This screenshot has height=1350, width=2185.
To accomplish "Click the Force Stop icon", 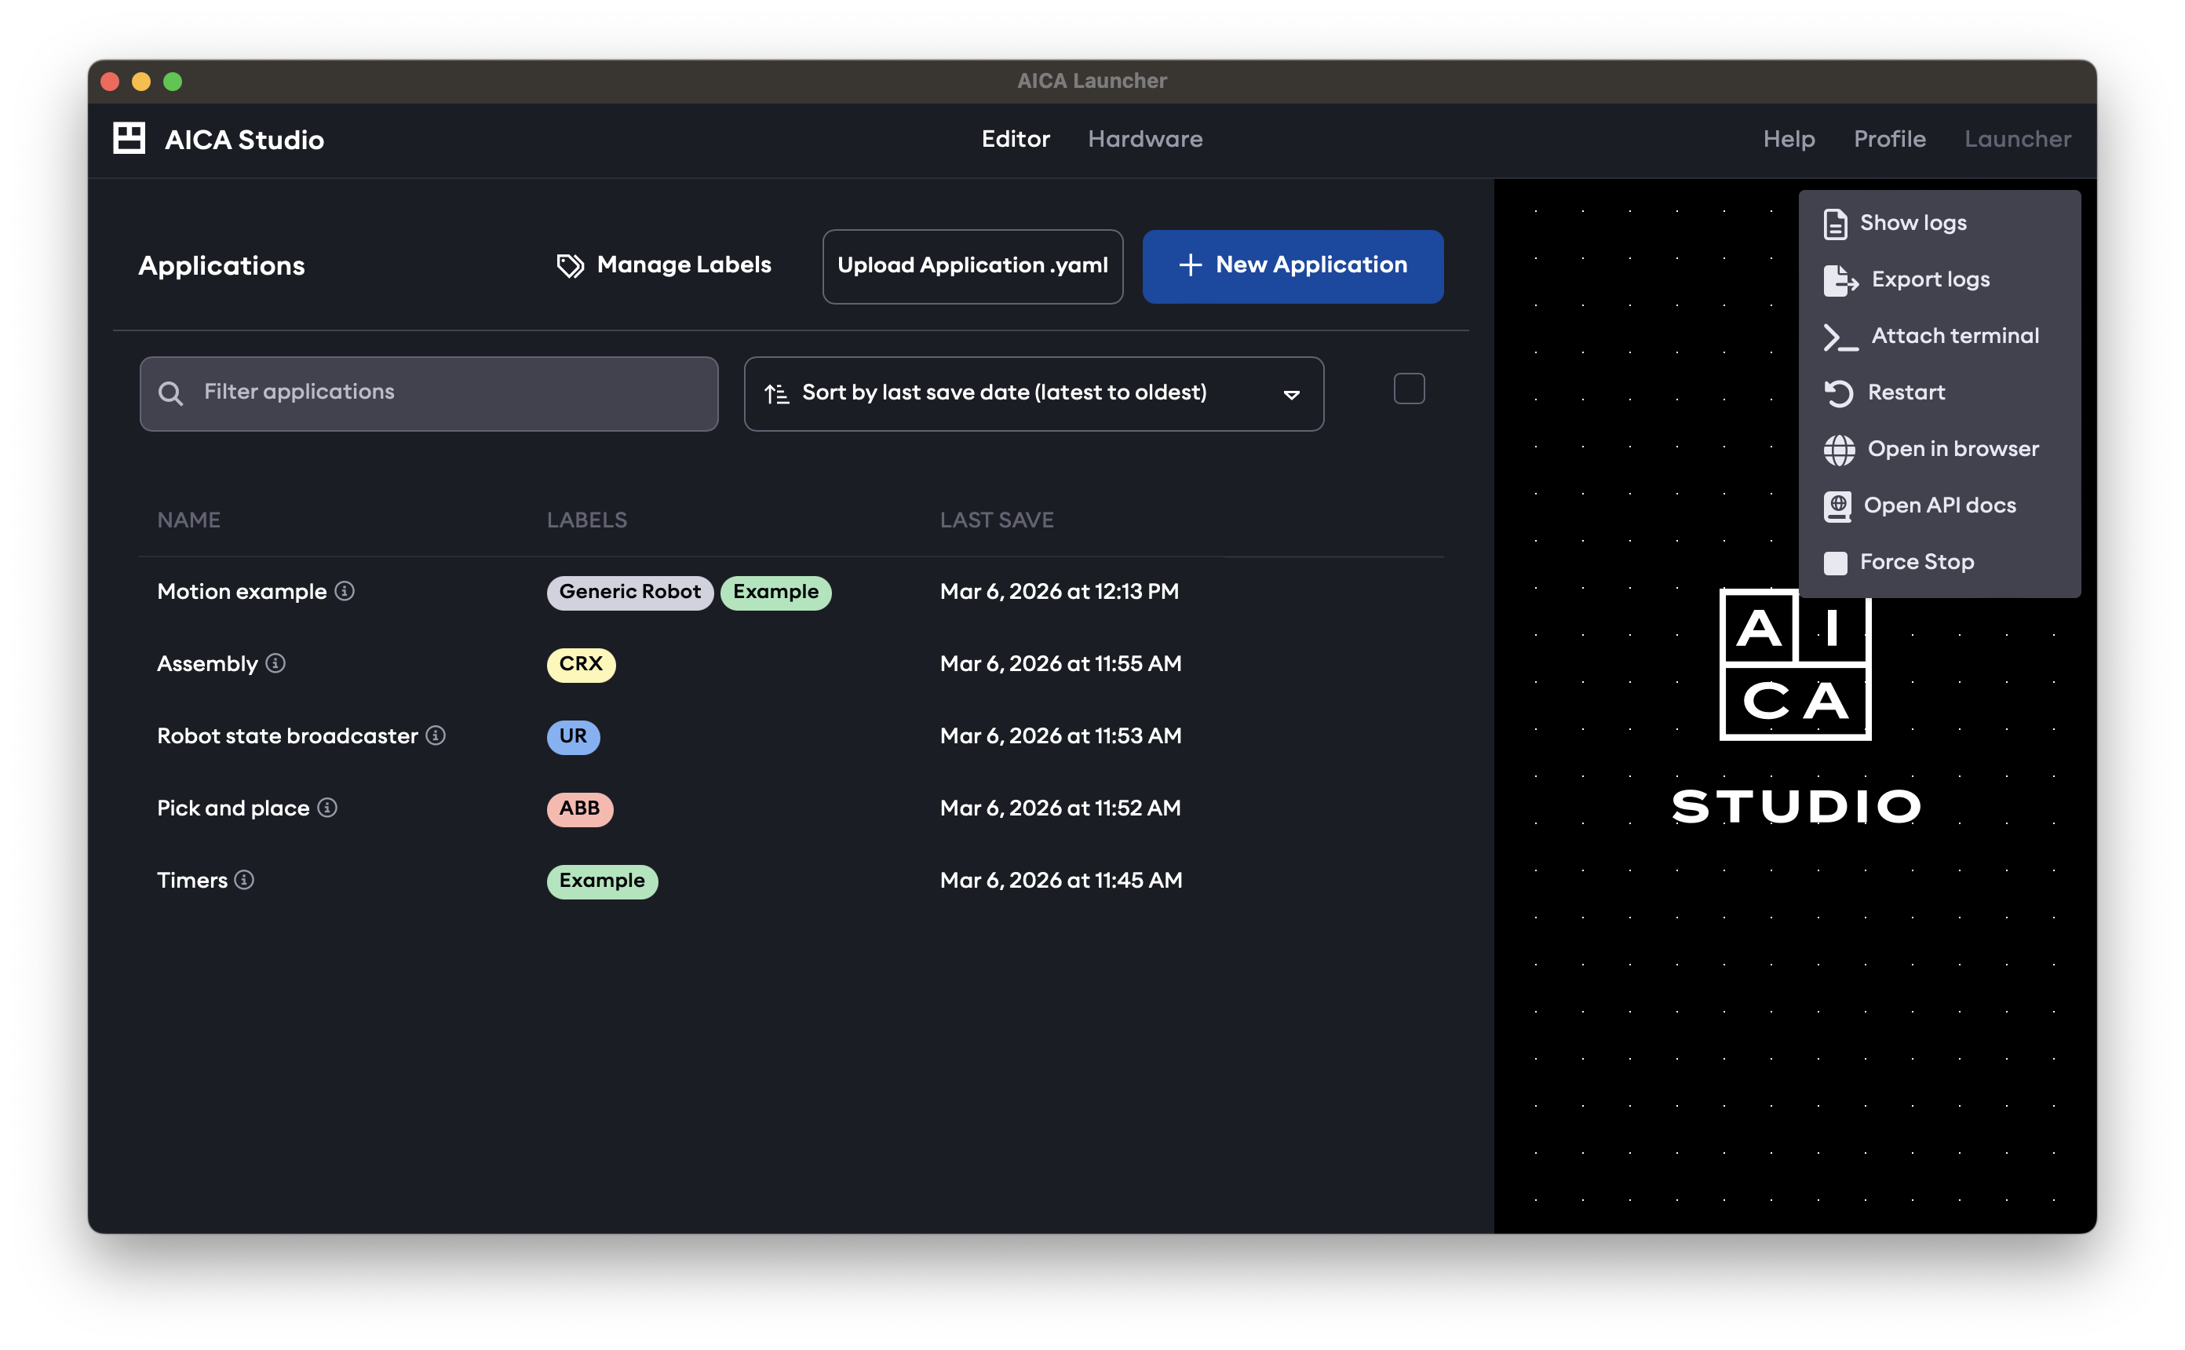I will point(1836,562).
